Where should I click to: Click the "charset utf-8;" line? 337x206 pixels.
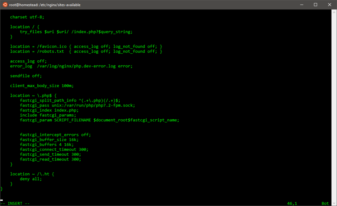pyautogui.click(x=27, y=17)
